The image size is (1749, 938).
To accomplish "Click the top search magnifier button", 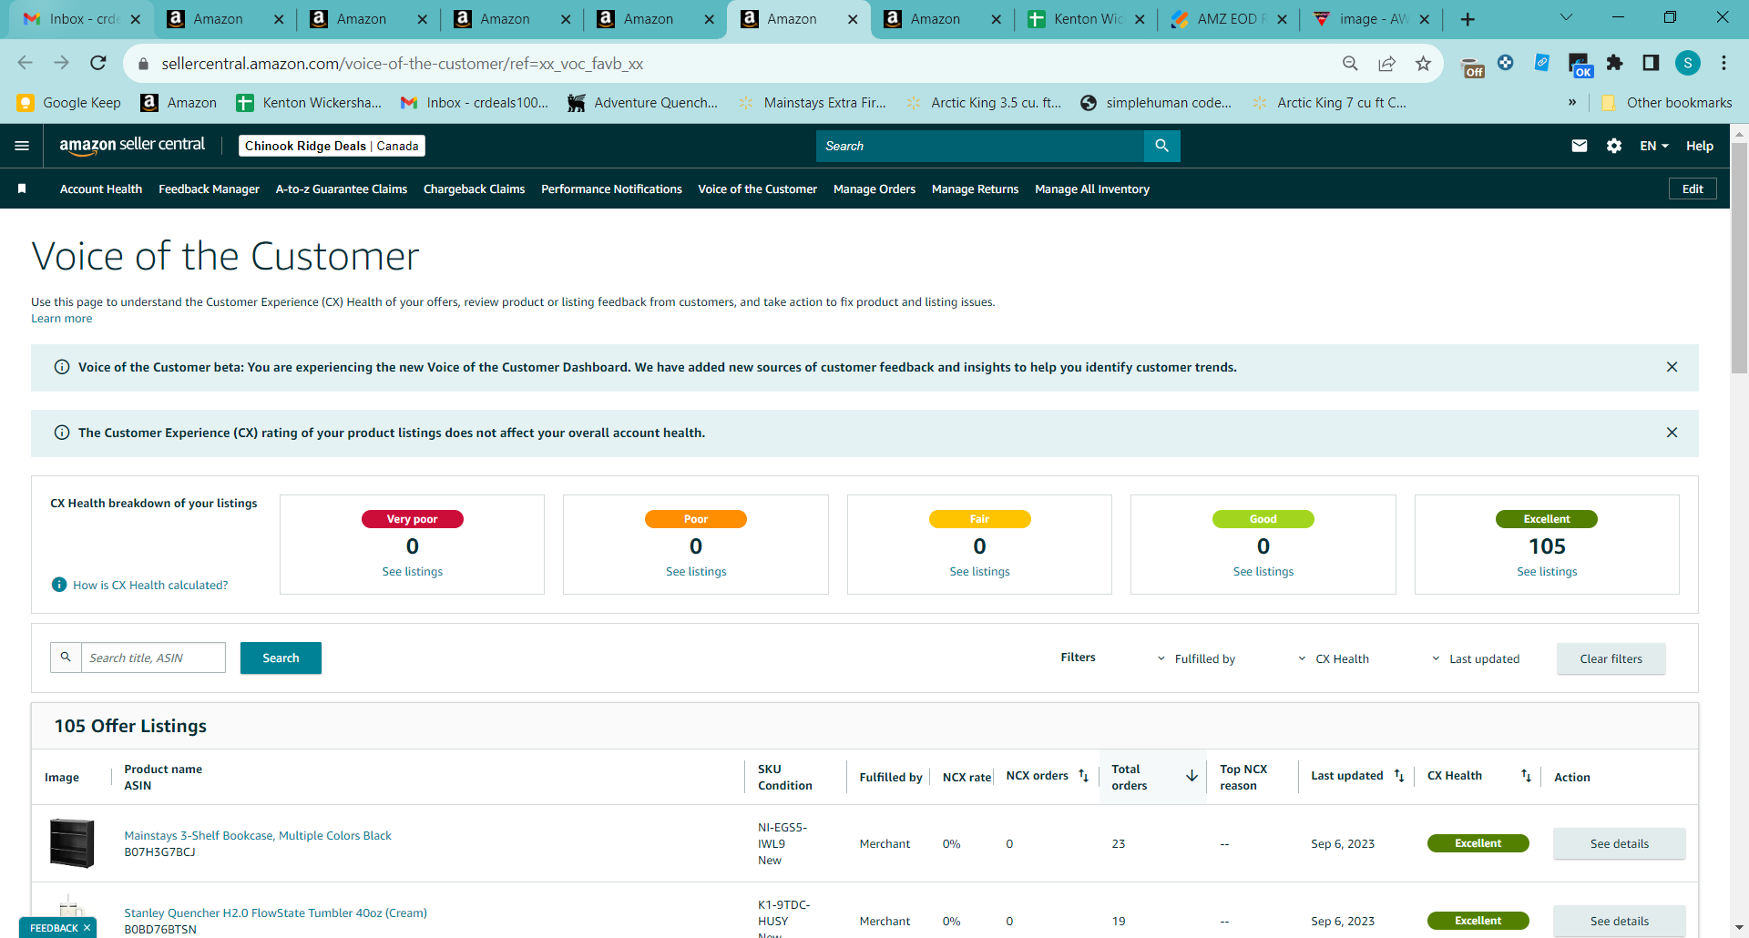I will (x=1161, y=146).
